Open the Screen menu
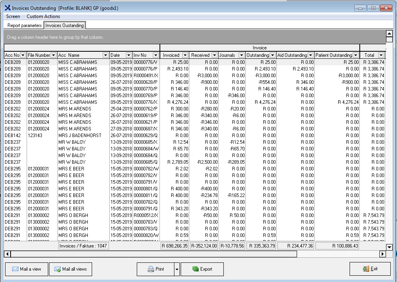The height and width of the screenshot is (282, 397). (x=13, y=16)
